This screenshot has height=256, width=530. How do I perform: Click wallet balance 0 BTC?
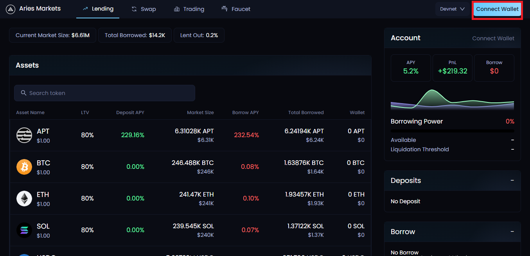(x=356, y=163)
